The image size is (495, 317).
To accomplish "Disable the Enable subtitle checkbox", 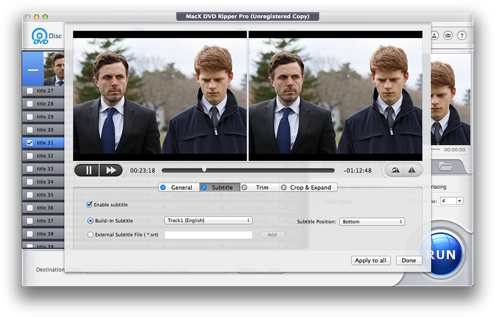I will pos(89,204).
